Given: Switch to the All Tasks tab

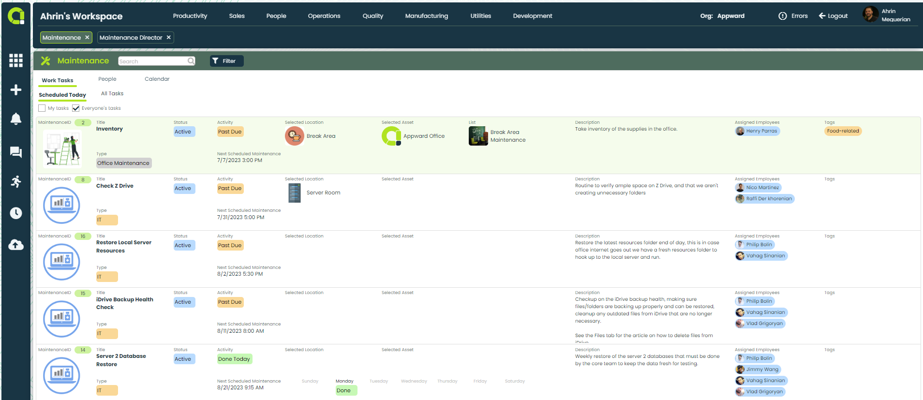Looking at the screenshot, I should (x=112, y=93).
